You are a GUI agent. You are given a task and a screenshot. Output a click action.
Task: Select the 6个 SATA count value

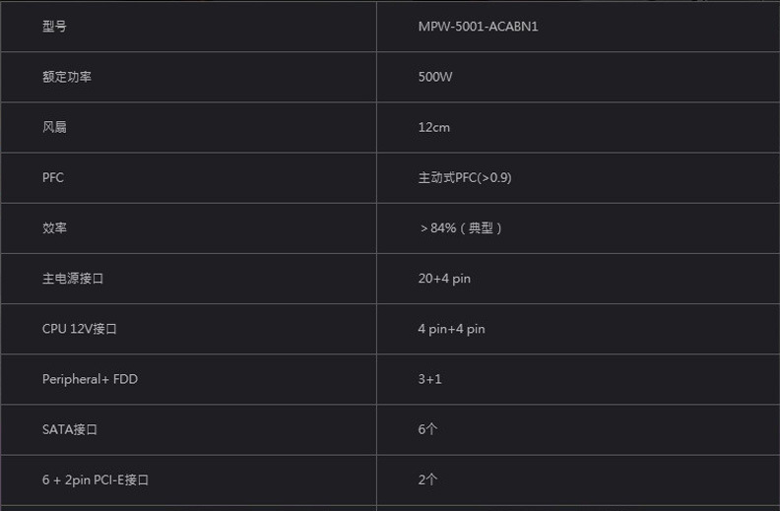point(427,429)
